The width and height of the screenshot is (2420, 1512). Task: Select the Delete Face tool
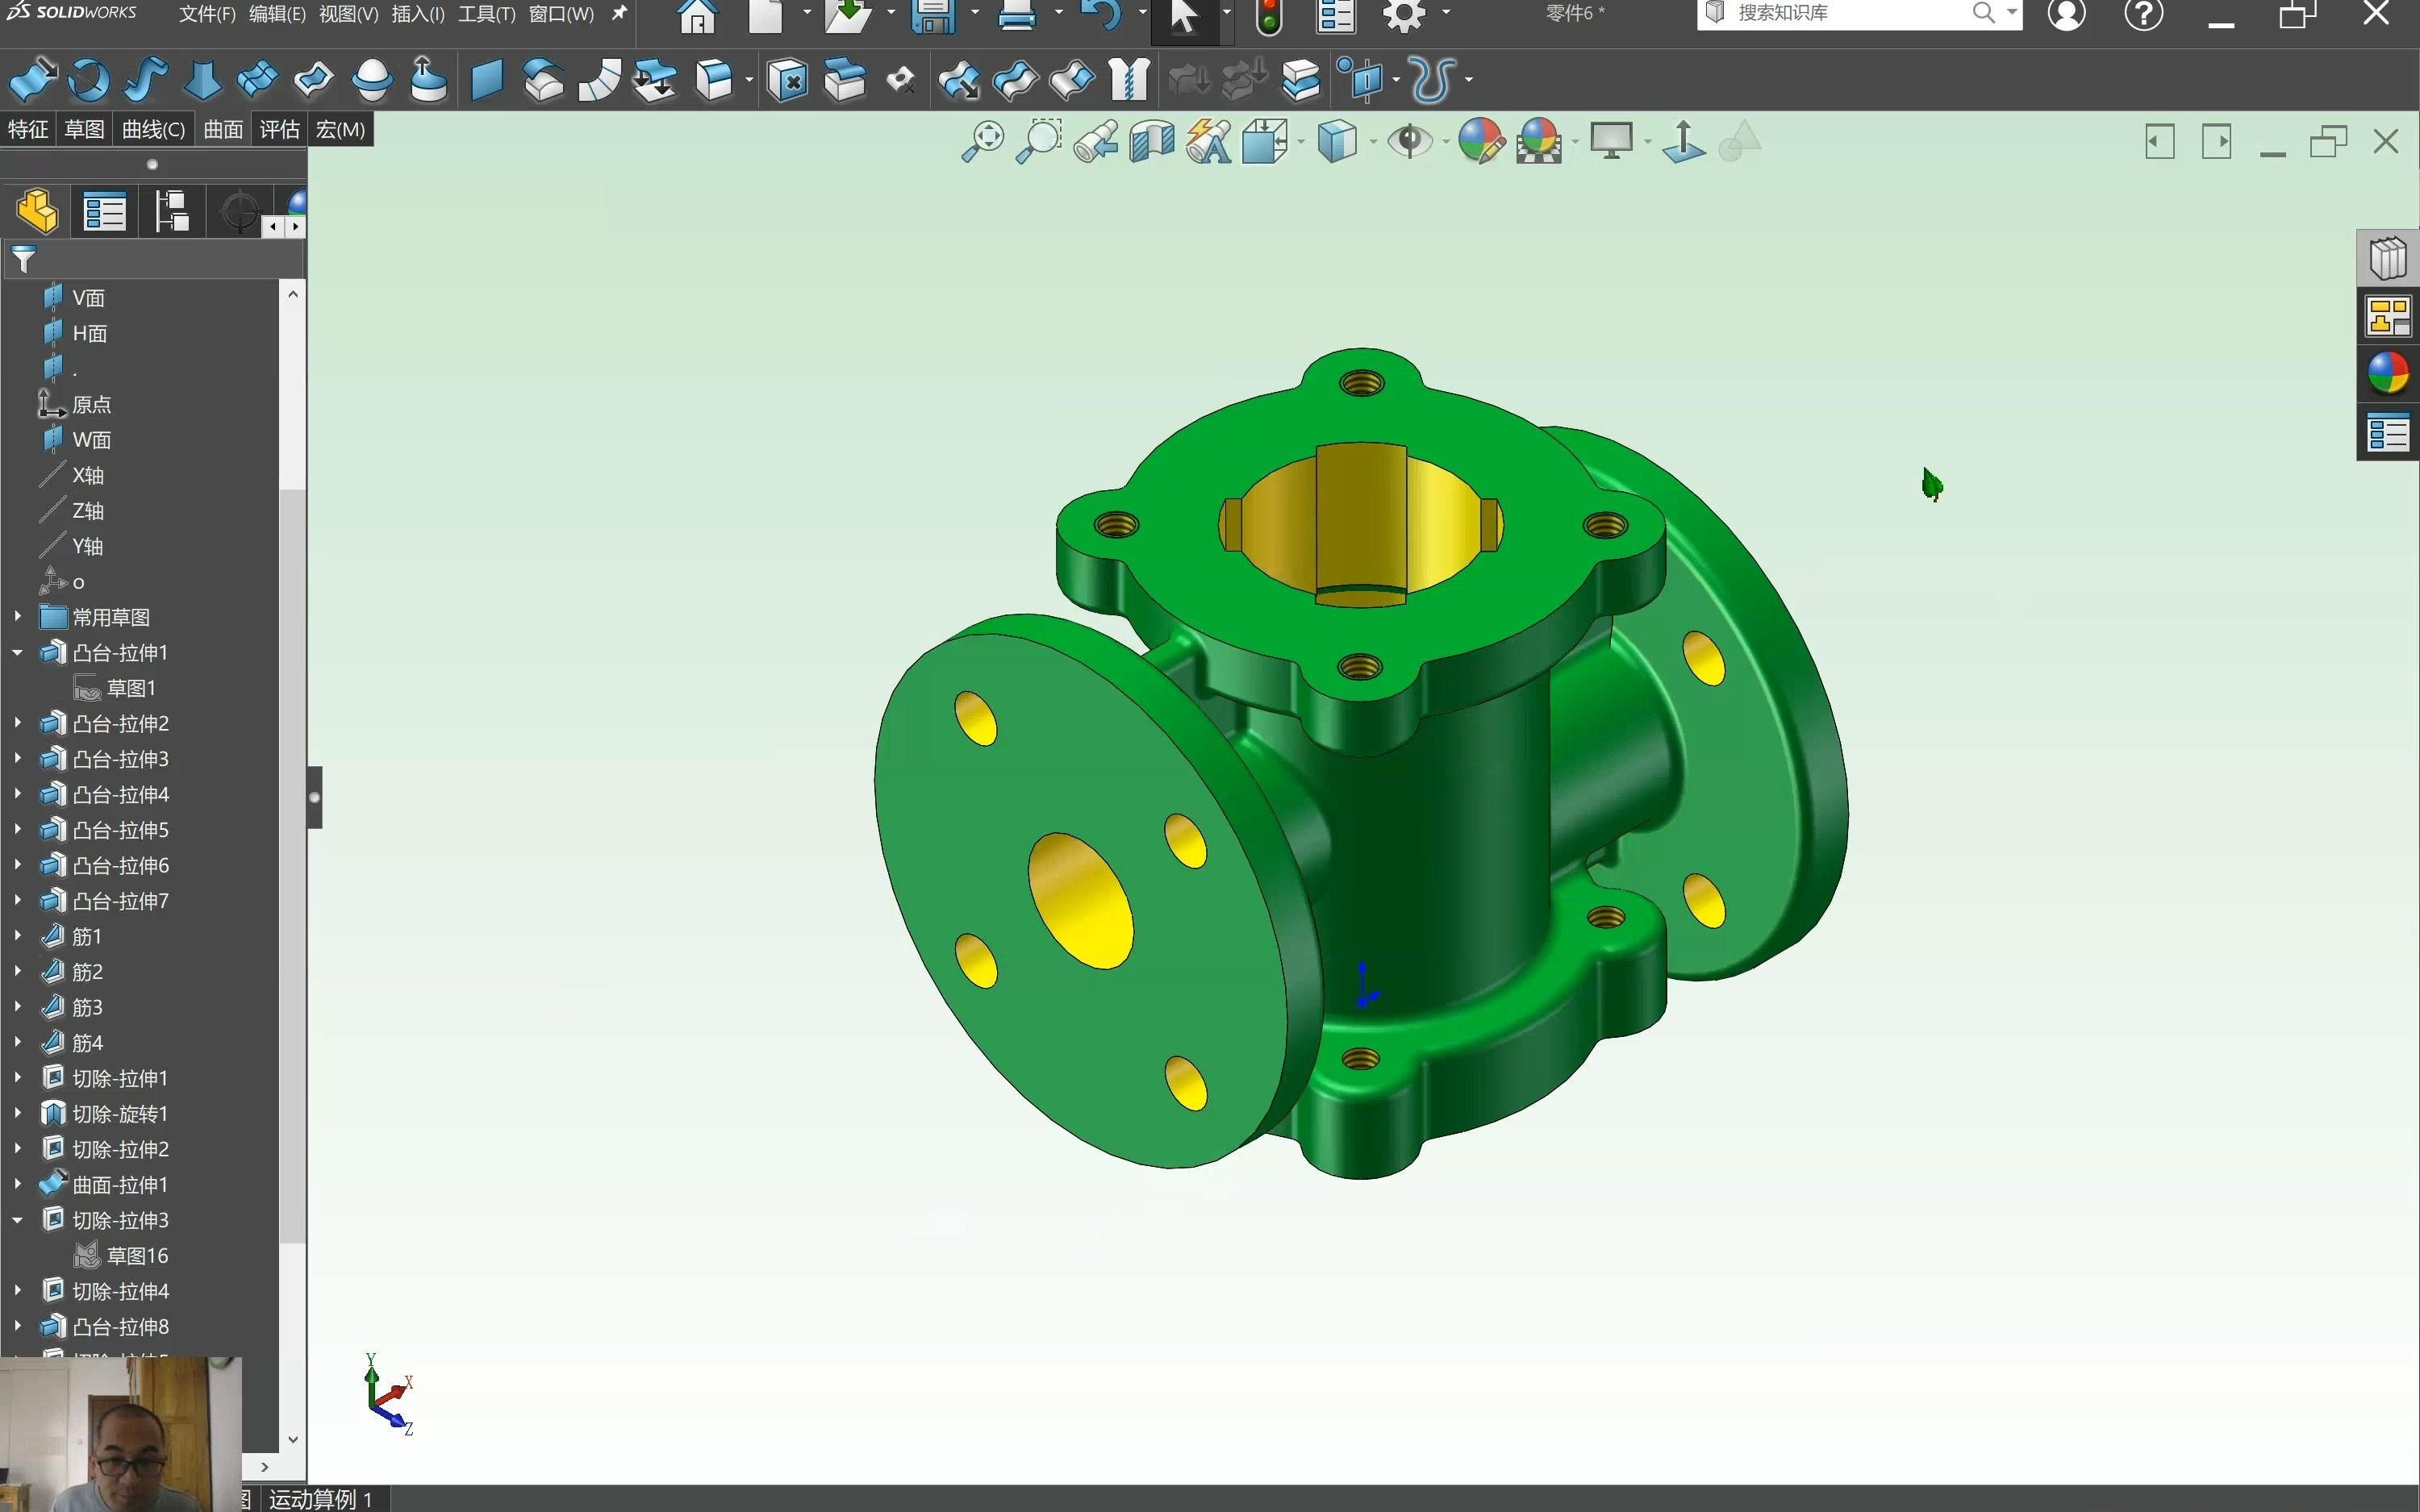(x=788, y=80)
